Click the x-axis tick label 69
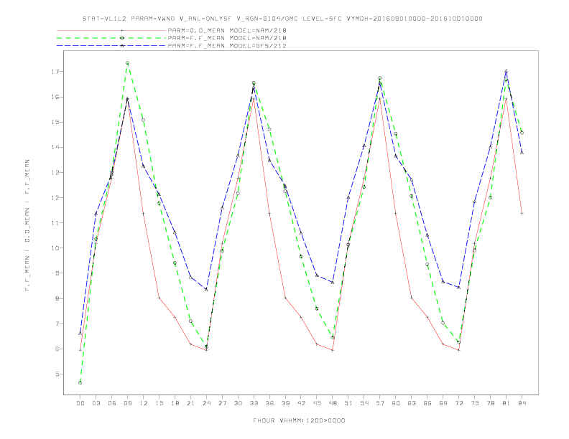Screen dimensions: 569x439 coord(443,403)
